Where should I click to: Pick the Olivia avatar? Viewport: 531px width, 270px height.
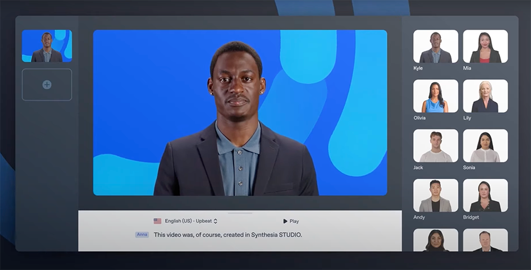pos(435,96)
